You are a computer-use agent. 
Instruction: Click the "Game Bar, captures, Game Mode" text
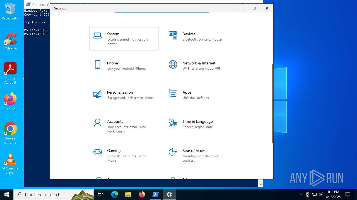click(x=127, y=158)
